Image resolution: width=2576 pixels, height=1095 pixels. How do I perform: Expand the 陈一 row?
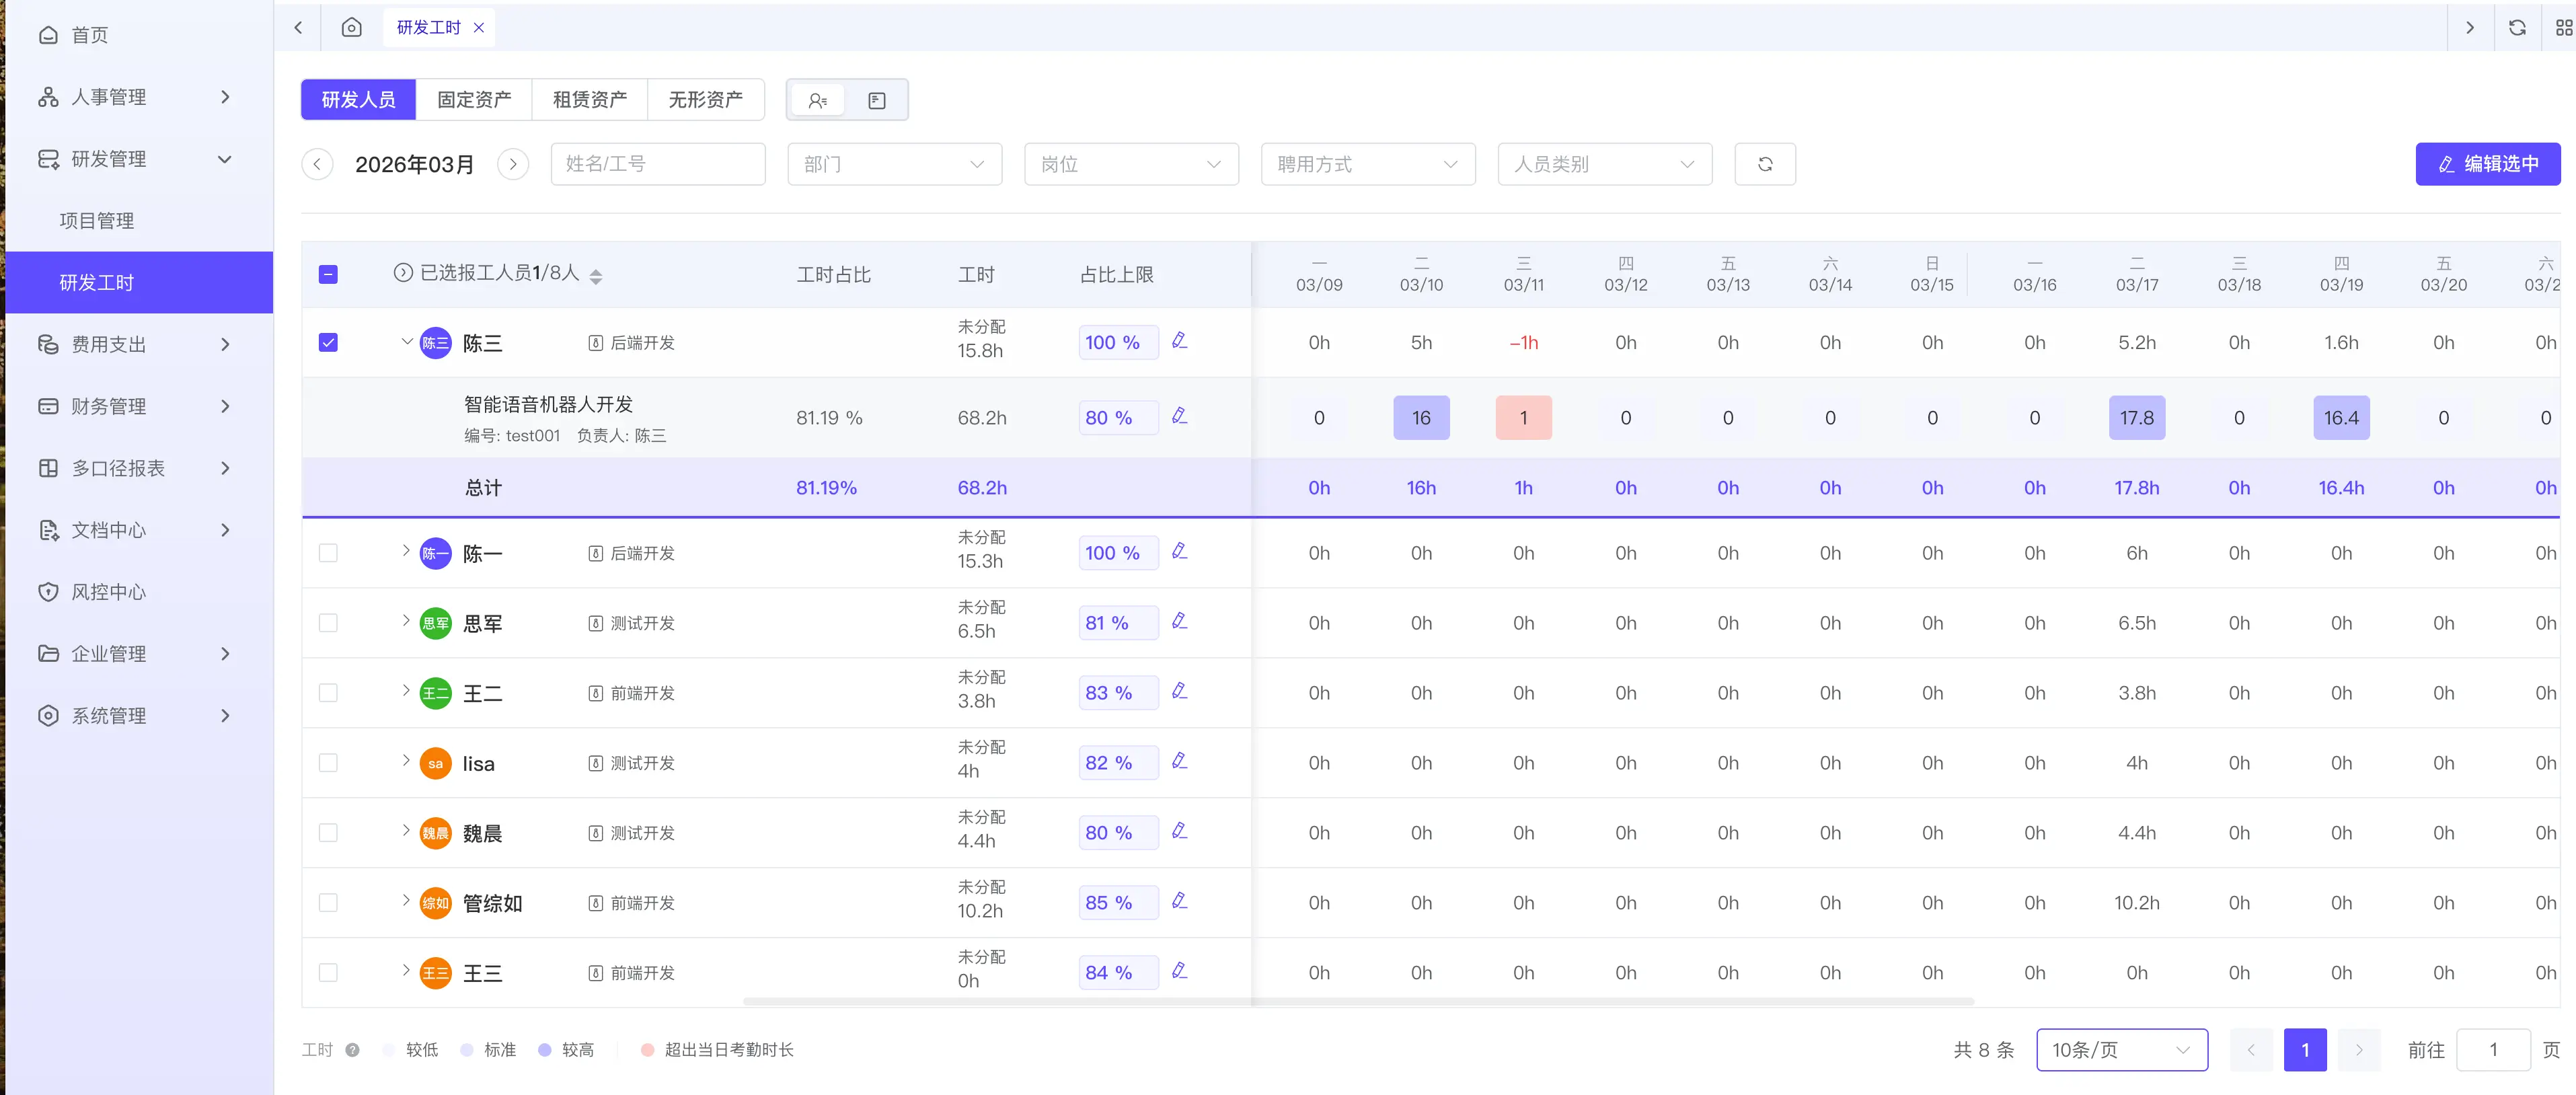[405, 550]
